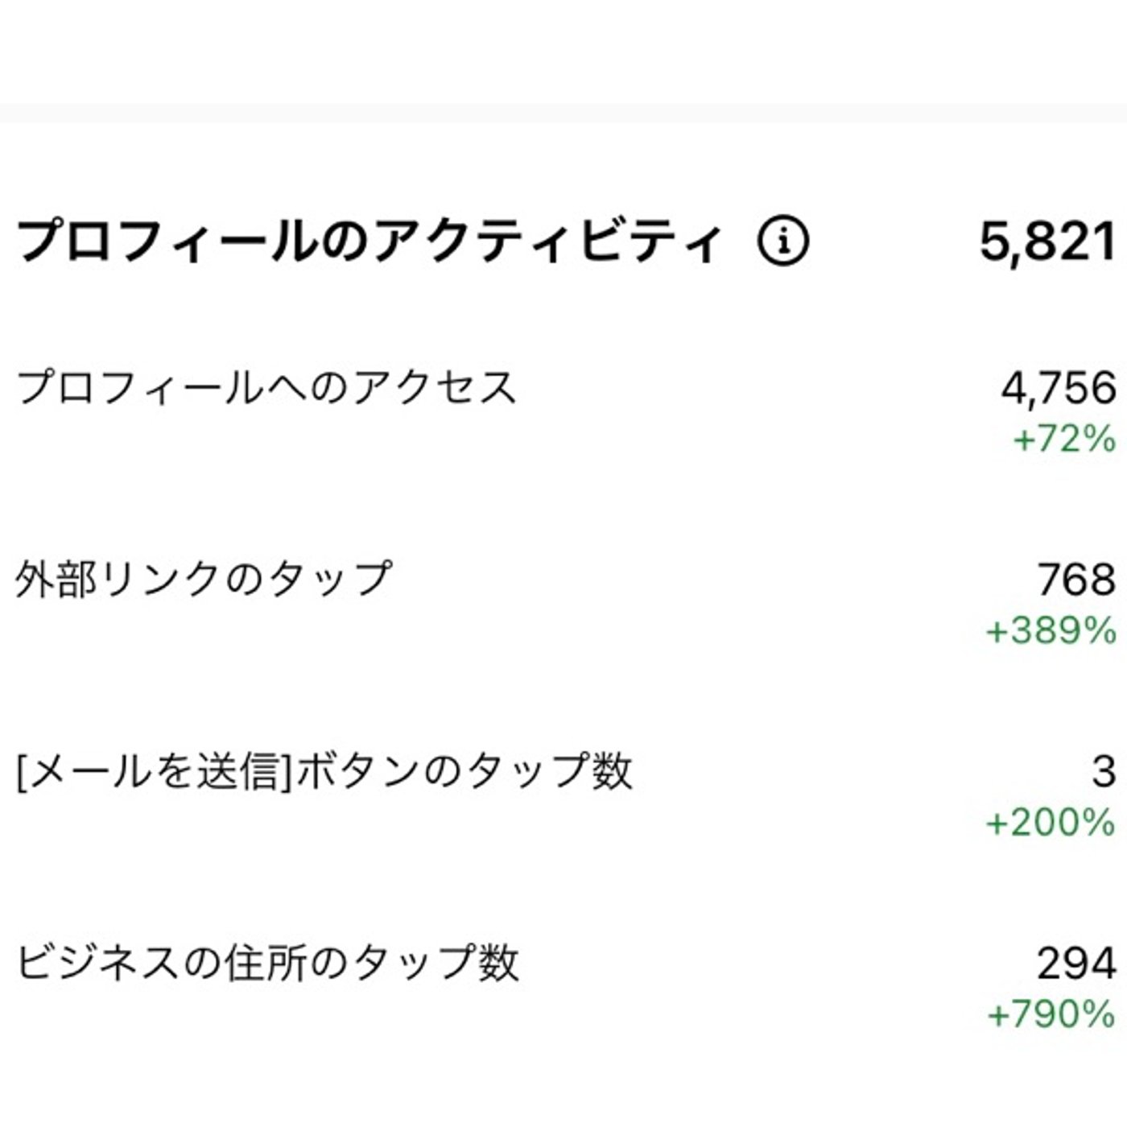Select the +790% change indicator
1127x1127 pixels.
pyautogui.click(x=1051, y=1014)
